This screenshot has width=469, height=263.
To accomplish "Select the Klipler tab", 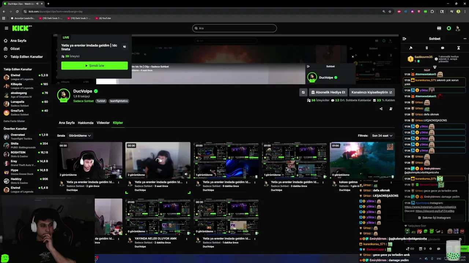I will click(x=118, y=123).
